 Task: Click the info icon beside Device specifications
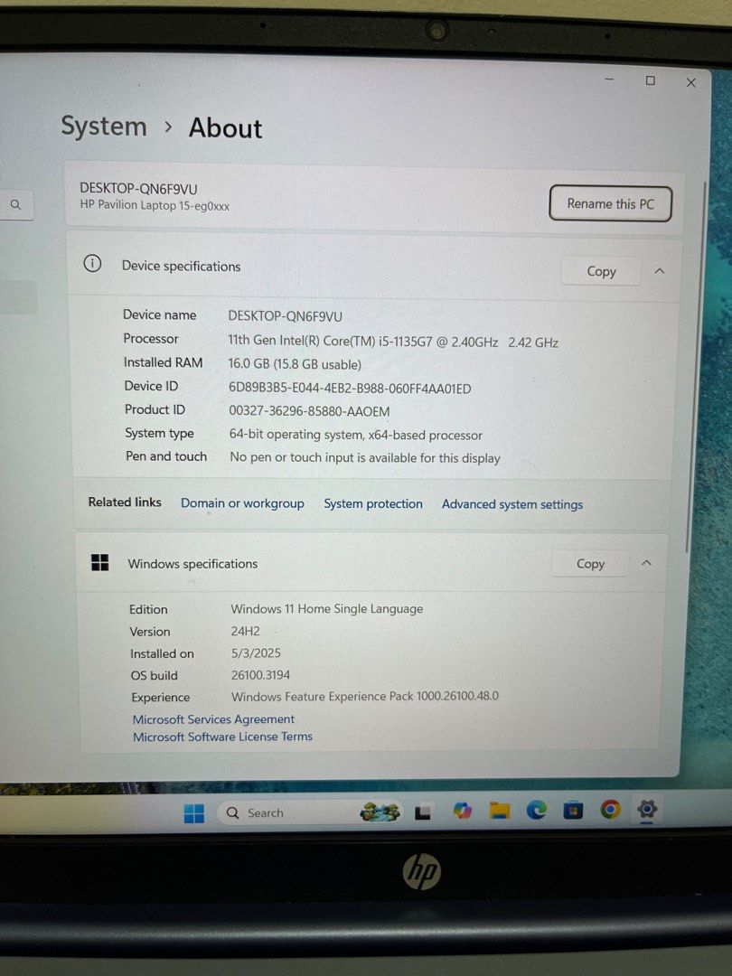pos(91,263)
